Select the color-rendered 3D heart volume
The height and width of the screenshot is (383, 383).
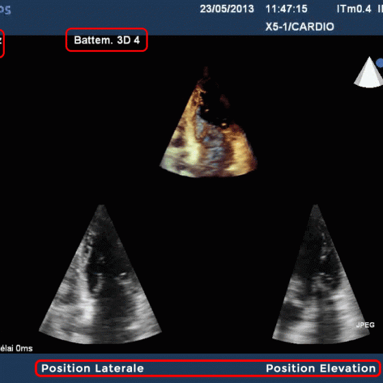209,122
